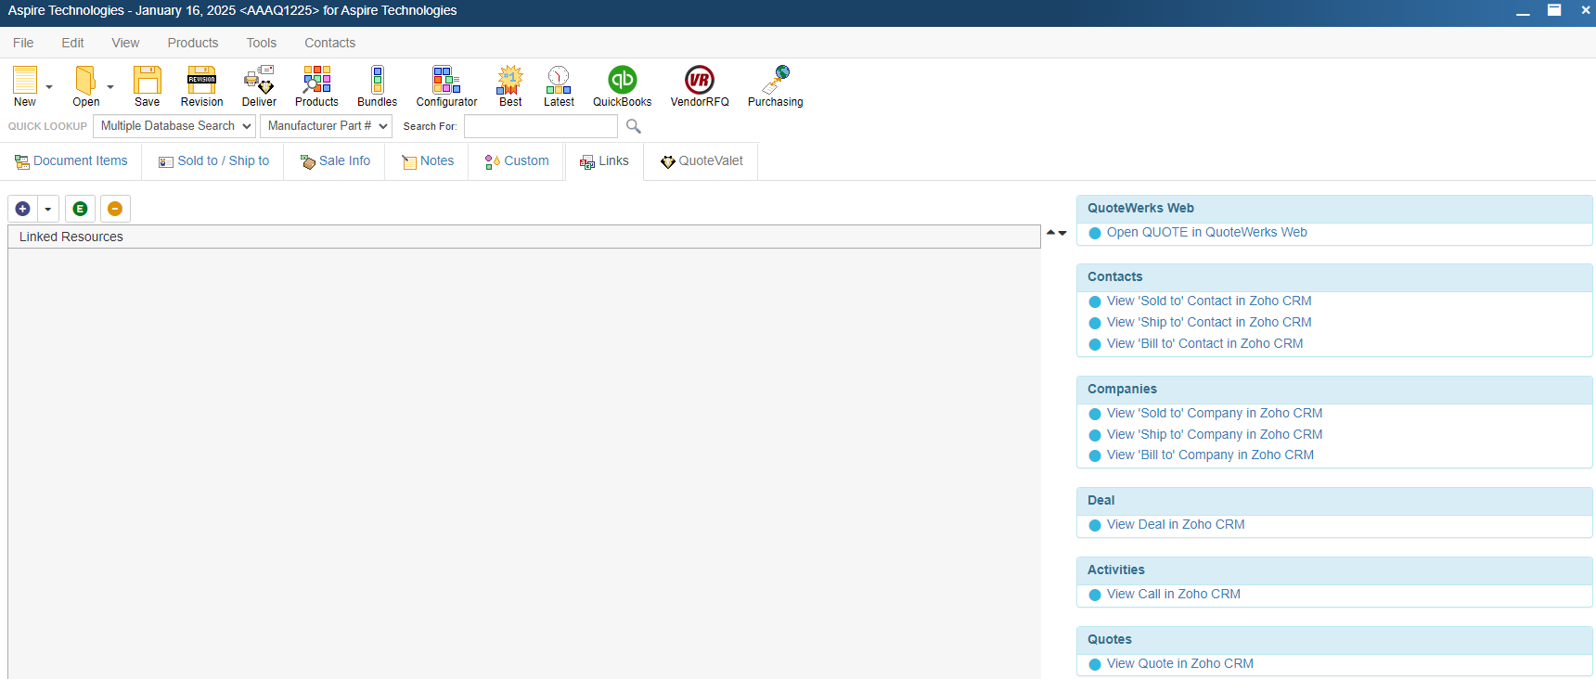
Task: Click the Search For input field
Action: pyautogui.click(x=540, y=126)
